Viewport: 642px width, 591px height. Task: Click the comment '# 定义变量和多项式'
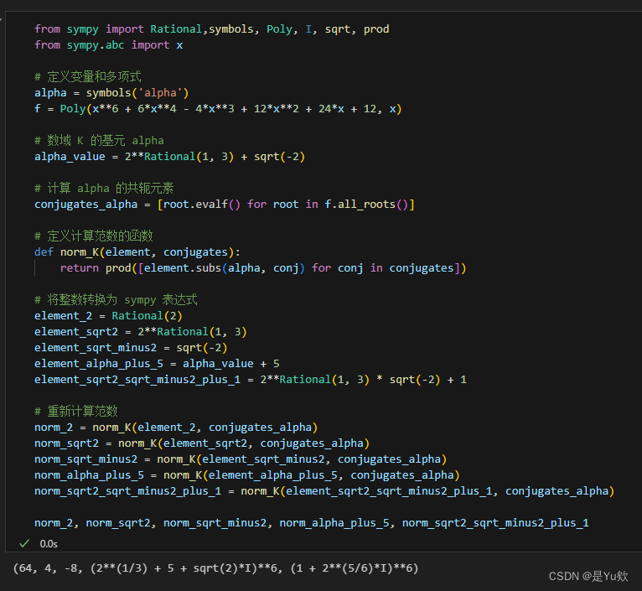tap(88, 76)
